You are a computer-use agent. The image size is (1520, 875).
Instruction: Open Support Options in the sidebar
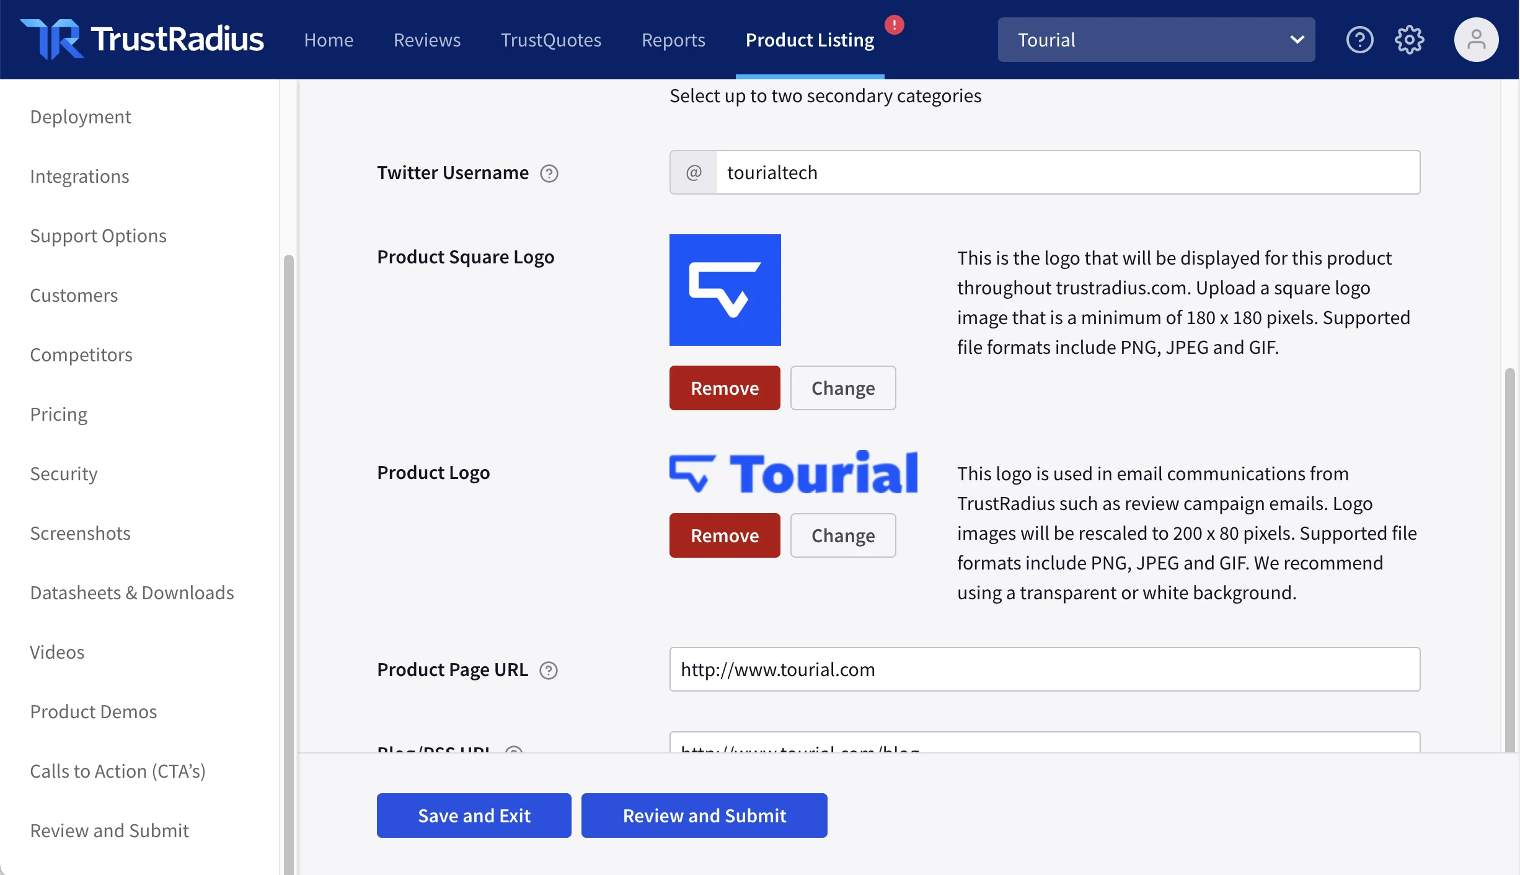(x=98, y=235)
